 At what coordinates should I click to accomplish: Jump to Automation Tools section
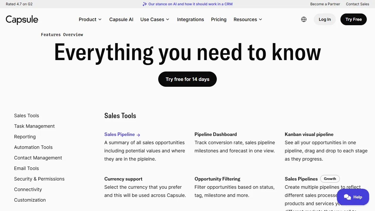33,147
